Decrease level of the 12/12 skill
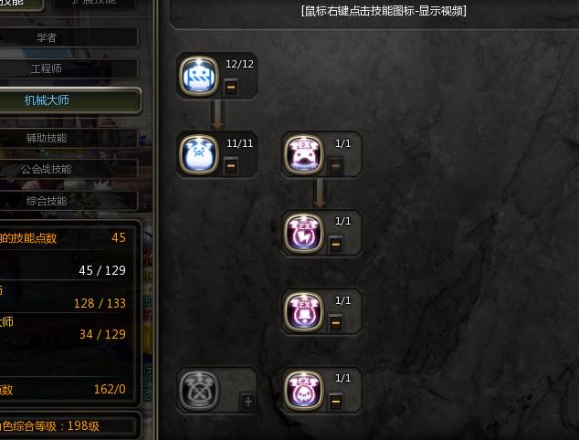Screen dimensions: 579x440 click(231, 87)
